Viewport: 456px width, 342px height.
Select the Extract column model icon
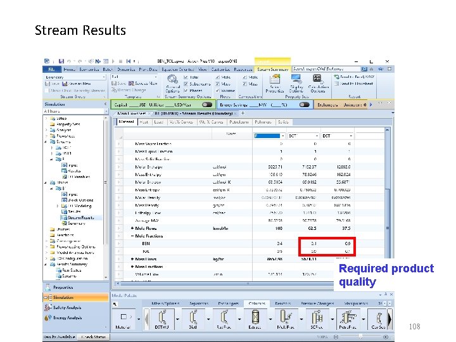[x=255, y=317]
